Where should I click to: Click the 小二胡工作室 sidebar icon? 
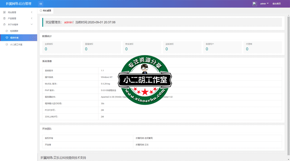[x=7, y=45]
